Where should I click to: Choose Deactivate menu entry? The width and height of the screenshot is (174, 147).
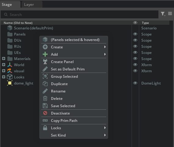point(74,113)
